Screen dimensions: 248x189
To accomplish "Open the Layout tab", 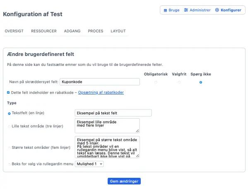I will pos(118,31).
